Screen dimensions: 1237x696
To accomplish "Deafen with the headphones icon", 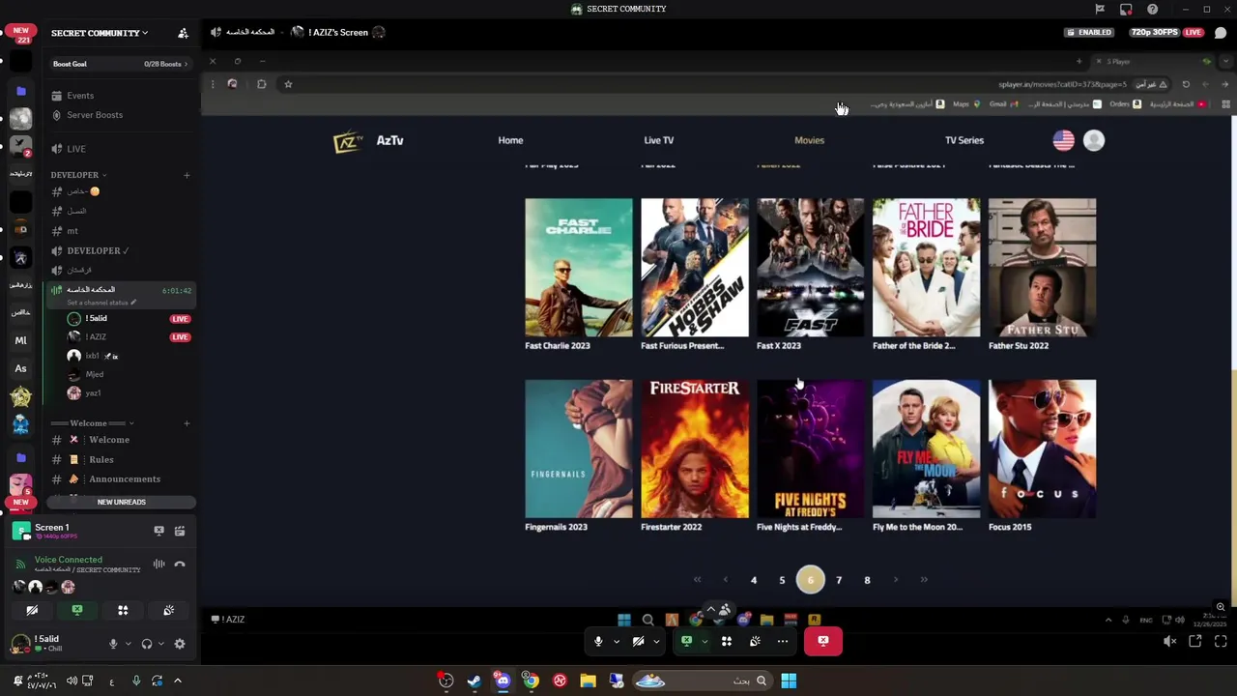I will (x=147, y=644).
